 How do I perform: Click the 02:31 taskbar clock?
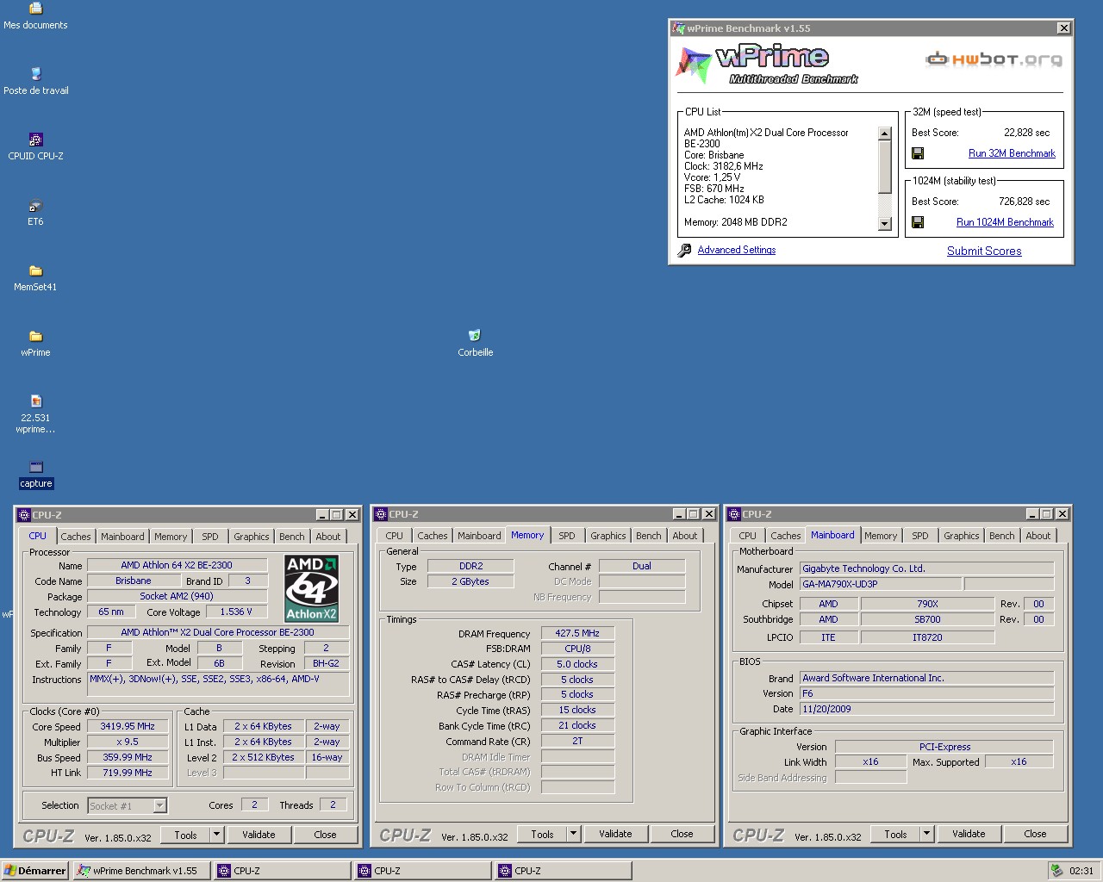coord(1081,871)
